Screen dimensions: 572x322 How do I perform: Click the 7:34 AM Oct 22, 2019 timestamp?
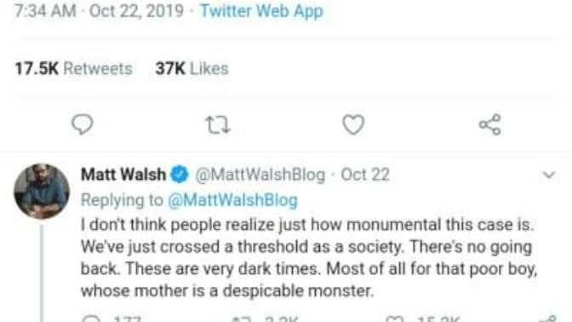click(x=99, y=11)
